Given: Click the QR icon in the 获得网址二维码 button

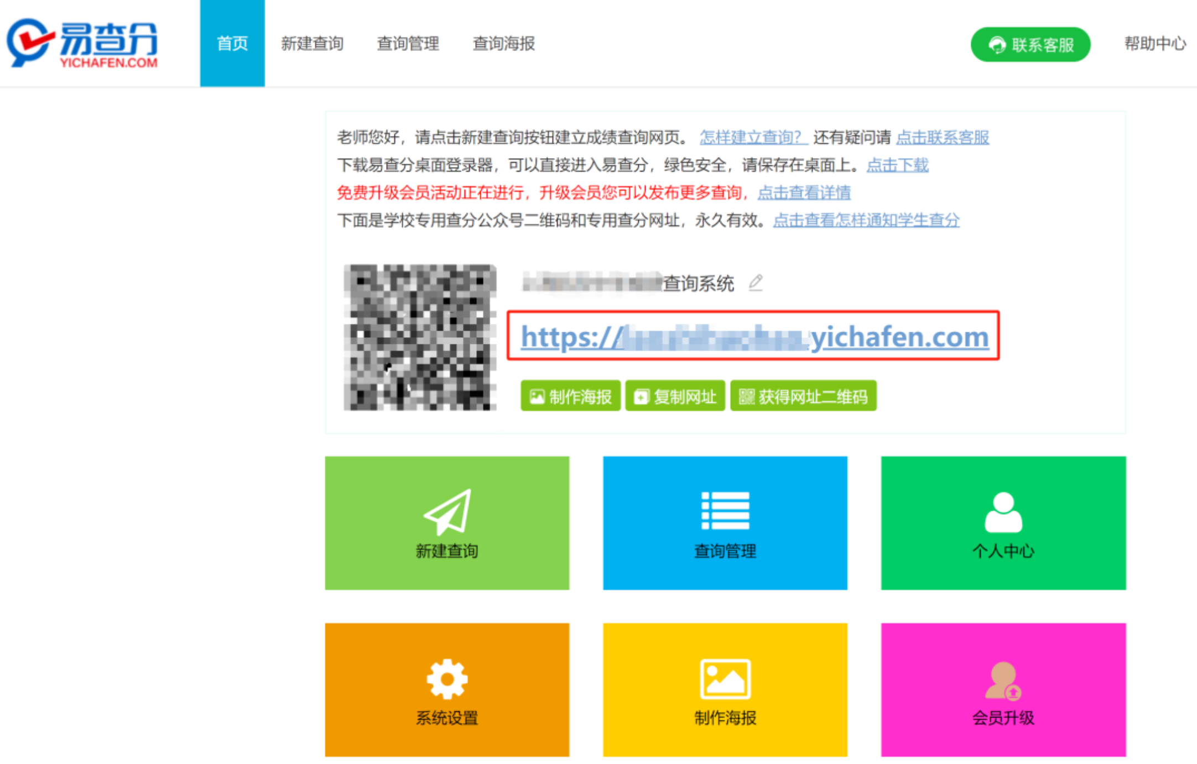Looking at the screenshot, I should pos(747,396).
